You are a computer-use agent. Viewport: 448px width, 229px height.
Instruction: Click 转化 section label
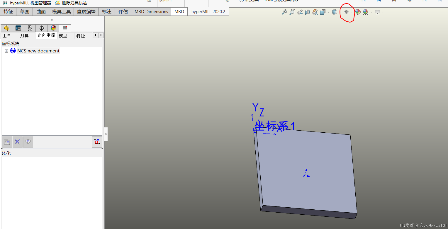[6, 153]
